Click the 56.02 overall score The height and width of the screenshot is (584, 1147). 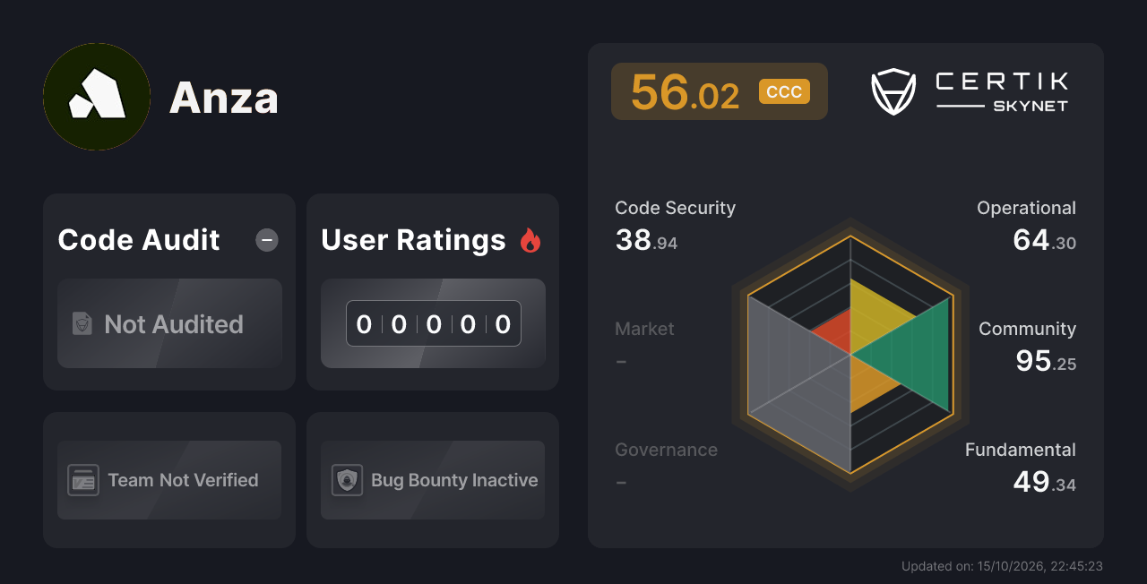coord(686,92)
